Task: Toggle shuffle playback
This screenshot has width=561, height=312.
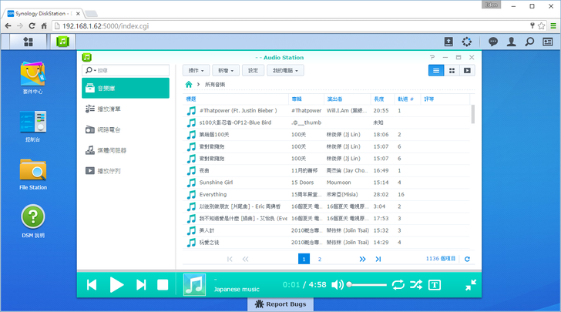Action: click(415, 285)
